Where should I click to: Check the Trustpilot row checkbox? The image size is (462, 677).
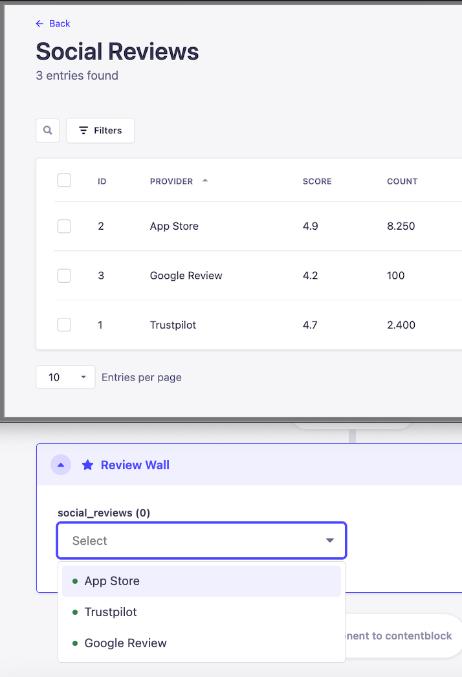click(x=64, y=325)
